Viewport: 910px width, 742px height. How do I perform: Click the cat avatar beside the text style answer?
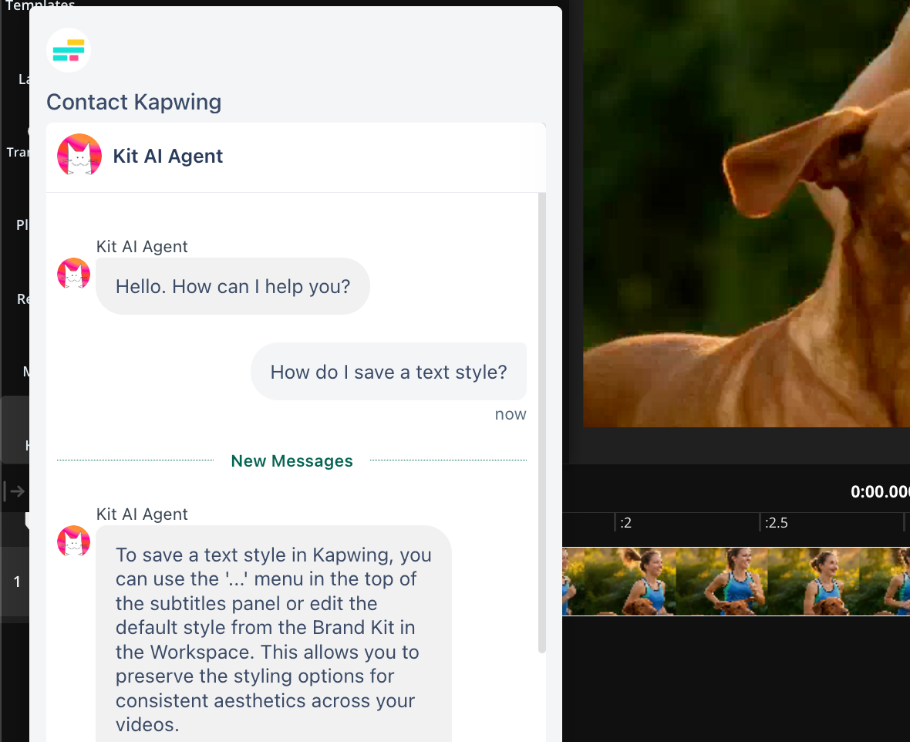point(74,541)
